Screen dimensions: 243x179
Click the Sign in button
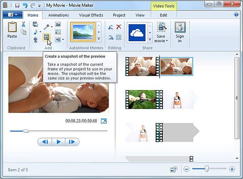pos(180,32)
